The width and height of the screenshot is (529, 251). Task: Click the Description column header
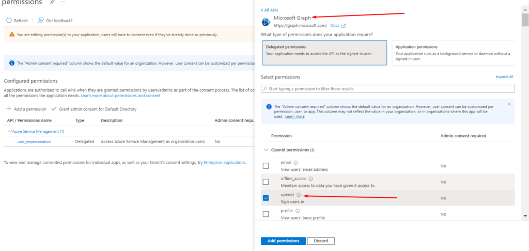pyautogui.click(x=112, y=120)
